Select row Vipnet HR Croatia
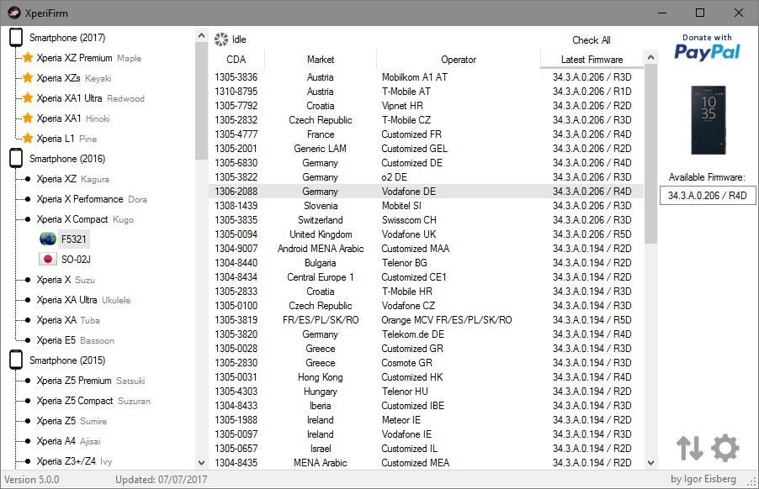This screenshot has height=489, width=759. coord(426,105)
